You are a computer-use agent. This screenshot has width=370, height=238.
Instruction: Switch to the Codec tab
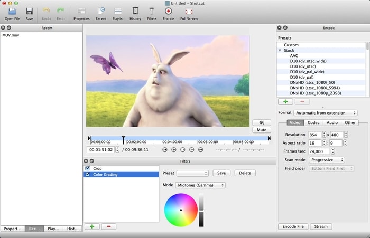click(313, 123)
